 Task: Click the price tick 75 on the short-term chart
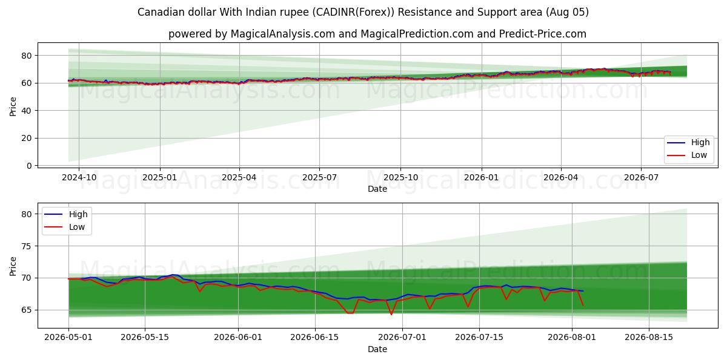(27, 246)
